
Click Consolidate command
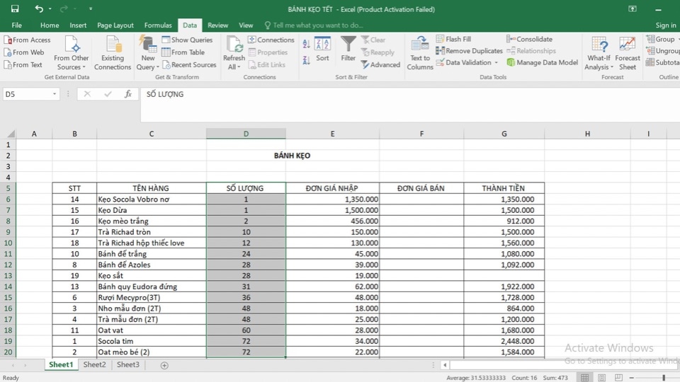pyautogui.click(x=530, y=39)
